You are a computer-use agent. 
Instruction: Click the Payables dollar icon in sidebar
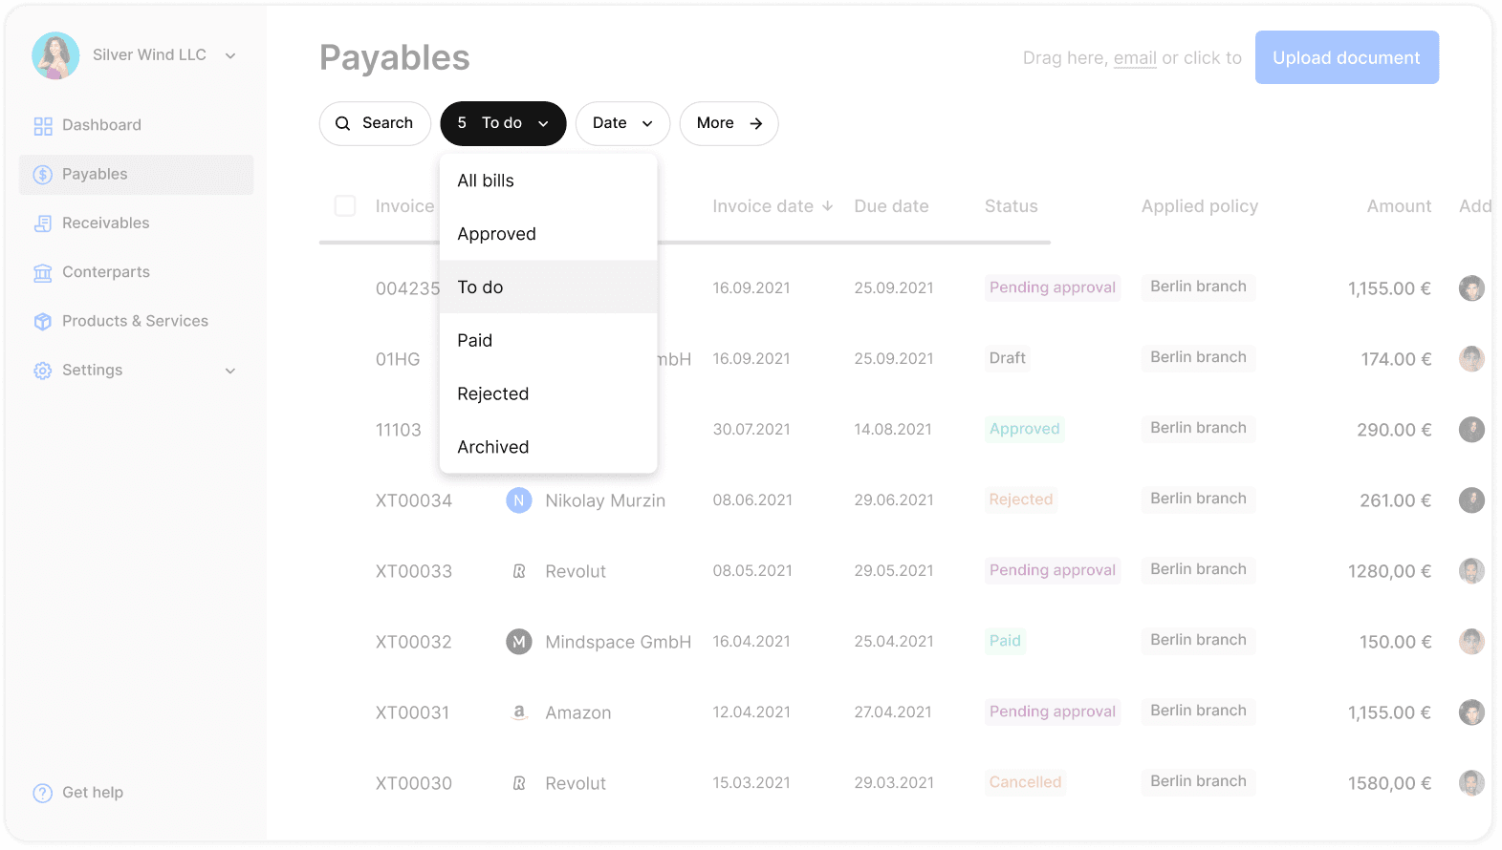43,175
